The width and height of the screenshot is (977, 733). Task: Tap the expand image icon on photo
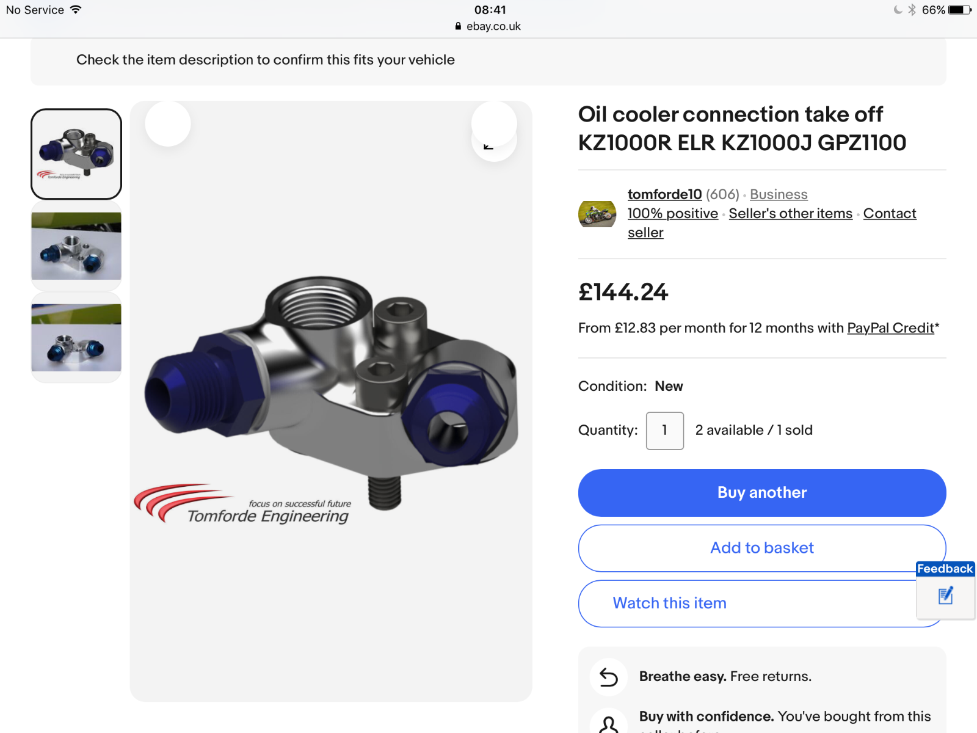[494, 139]
